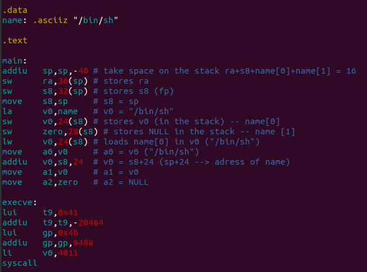The height and width of the screenshot is (272, 367).
Task: Click the .text section directive
Action: [x=15, y=40]
